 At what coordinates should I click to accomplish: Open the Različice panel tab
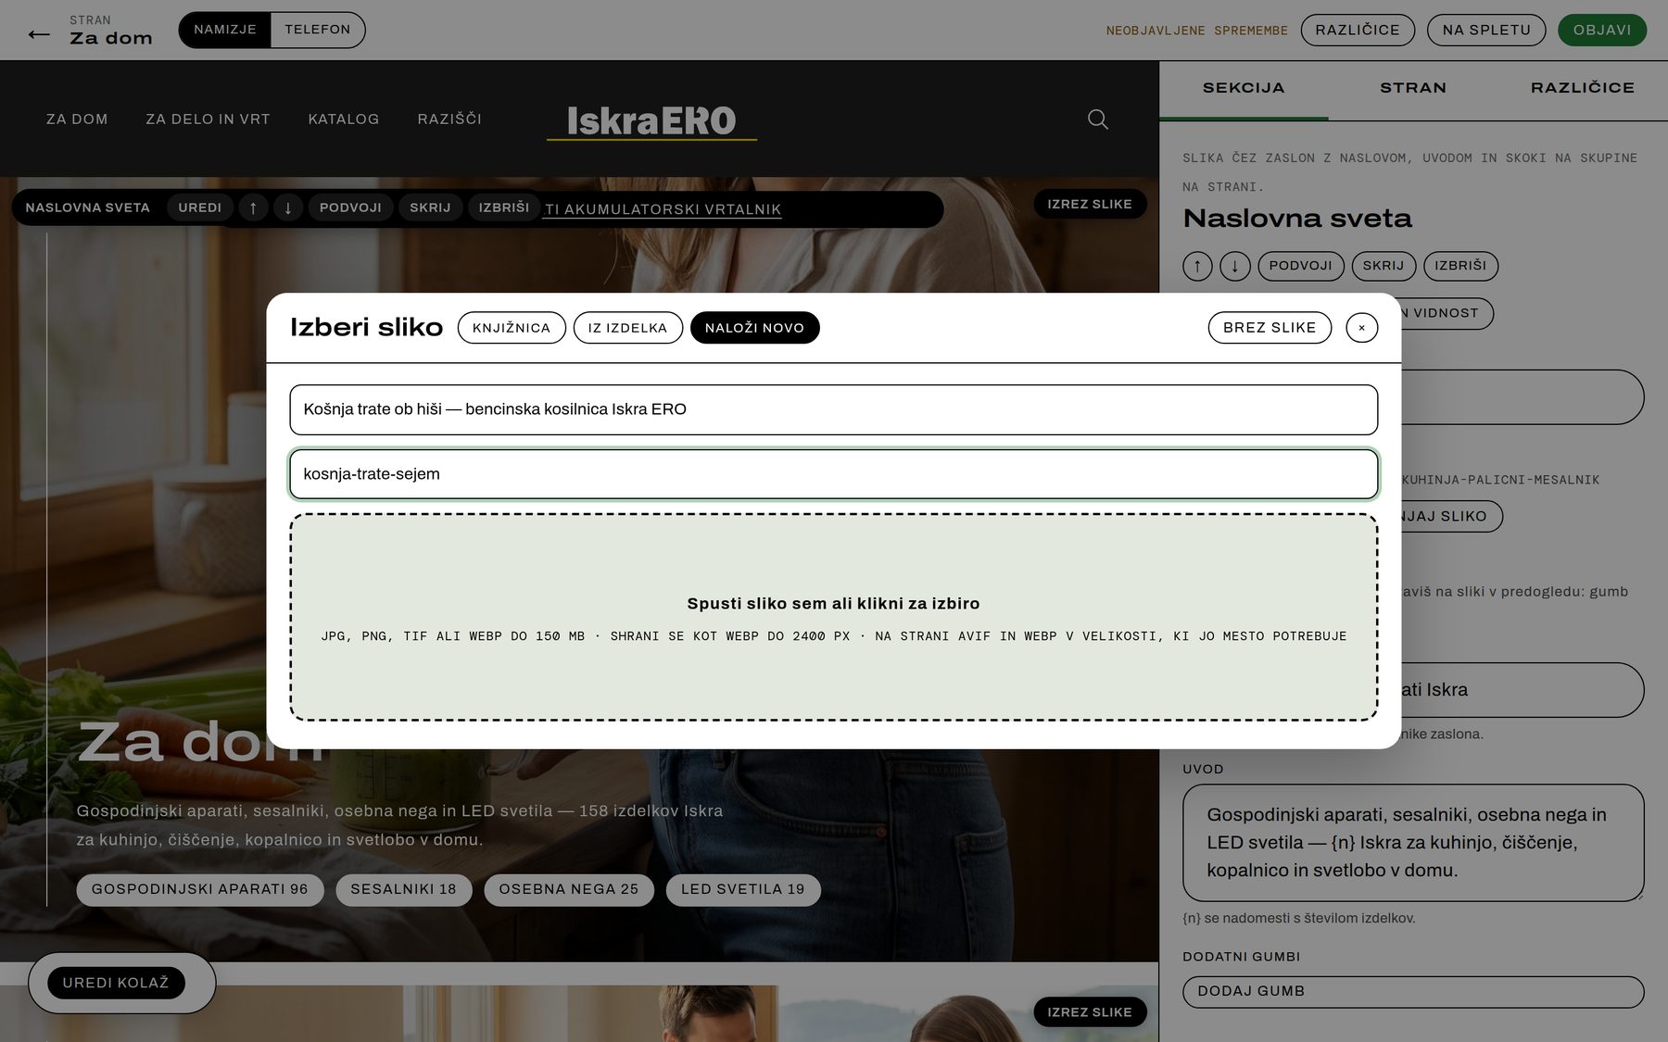point(1583,89)
